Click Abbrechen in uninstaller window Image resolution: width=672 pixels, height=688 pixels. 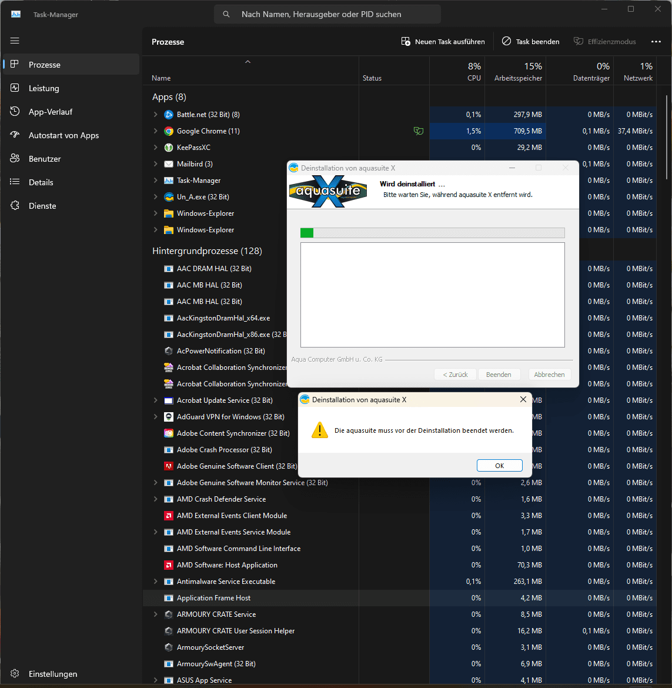tap(549, 374)
